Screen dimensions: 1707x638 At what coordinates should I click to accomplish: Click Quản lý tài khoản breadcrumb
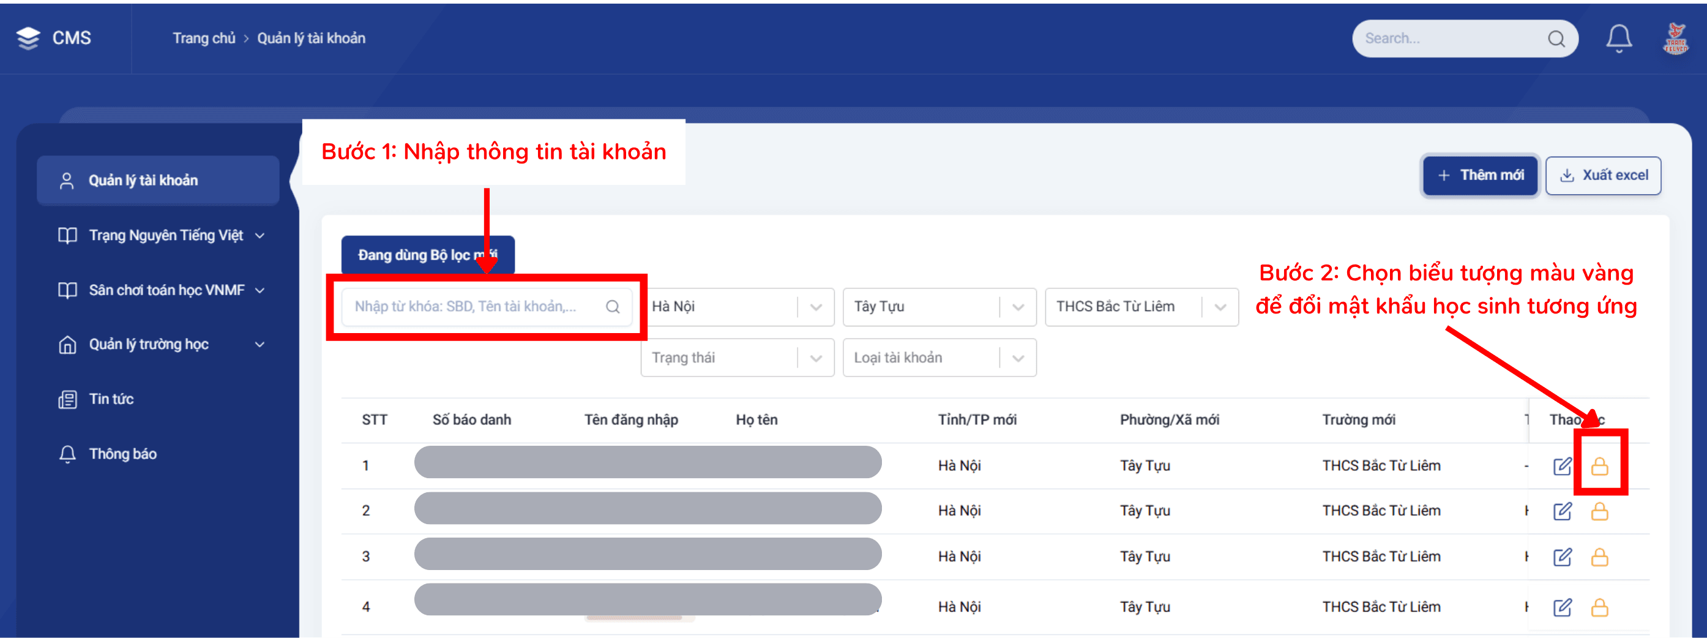point(312,39)
